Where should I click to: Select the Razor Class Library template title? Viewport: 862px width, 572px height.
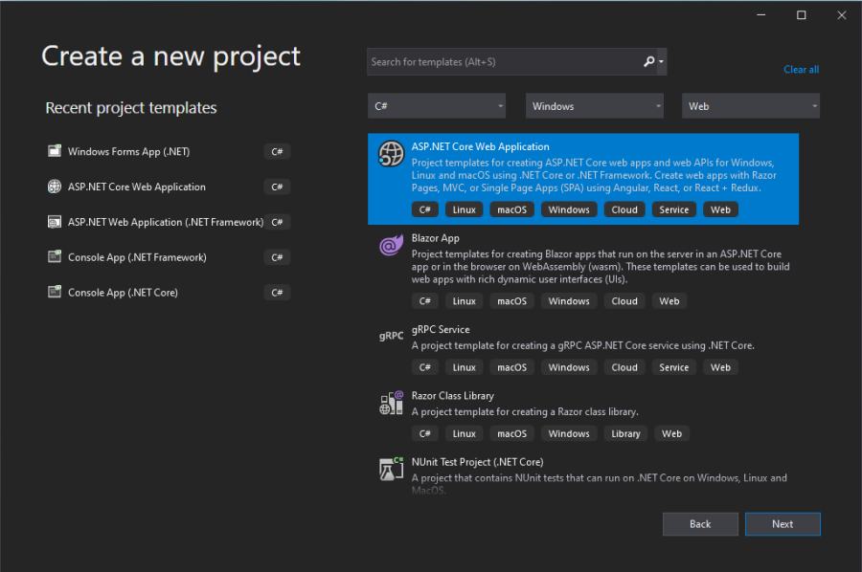pos(452,396)
